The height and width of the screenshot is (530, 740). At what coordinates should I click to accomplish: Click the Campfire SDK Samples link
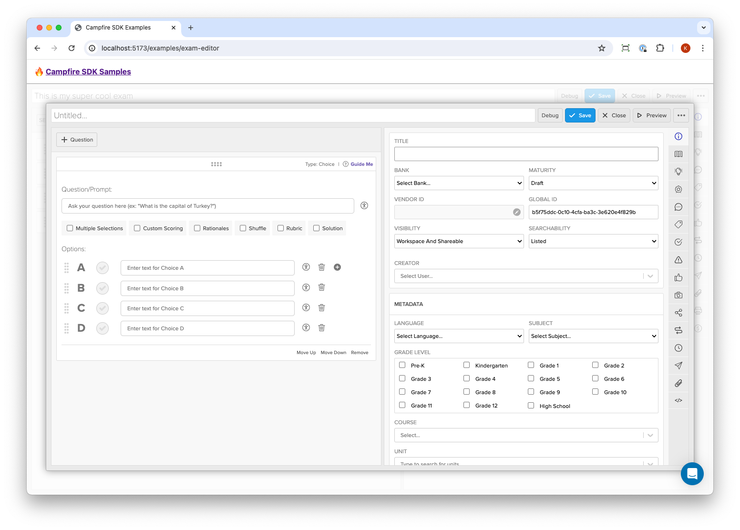coord(88,71)
